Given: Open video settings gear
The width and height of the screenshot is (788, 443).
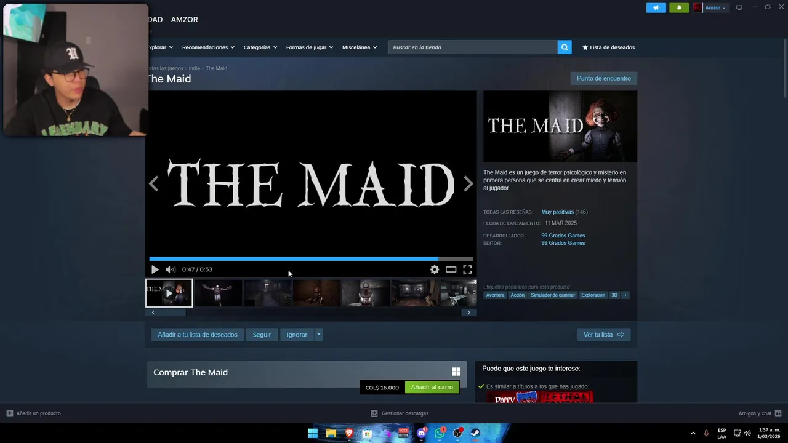Looking at the screenshot, I should [435, 269].
